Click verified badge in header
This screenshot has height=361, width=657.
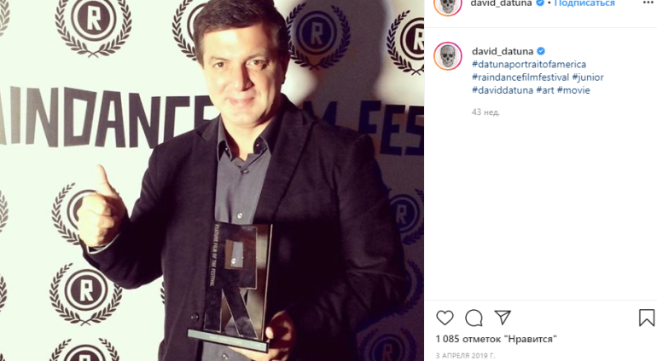pyautogui.click(x=540, y=3)
